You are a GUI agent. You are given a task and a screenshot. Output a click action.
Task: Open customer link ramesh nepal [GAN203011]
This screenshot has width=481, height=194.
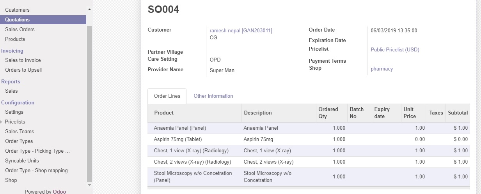[241, 30]
